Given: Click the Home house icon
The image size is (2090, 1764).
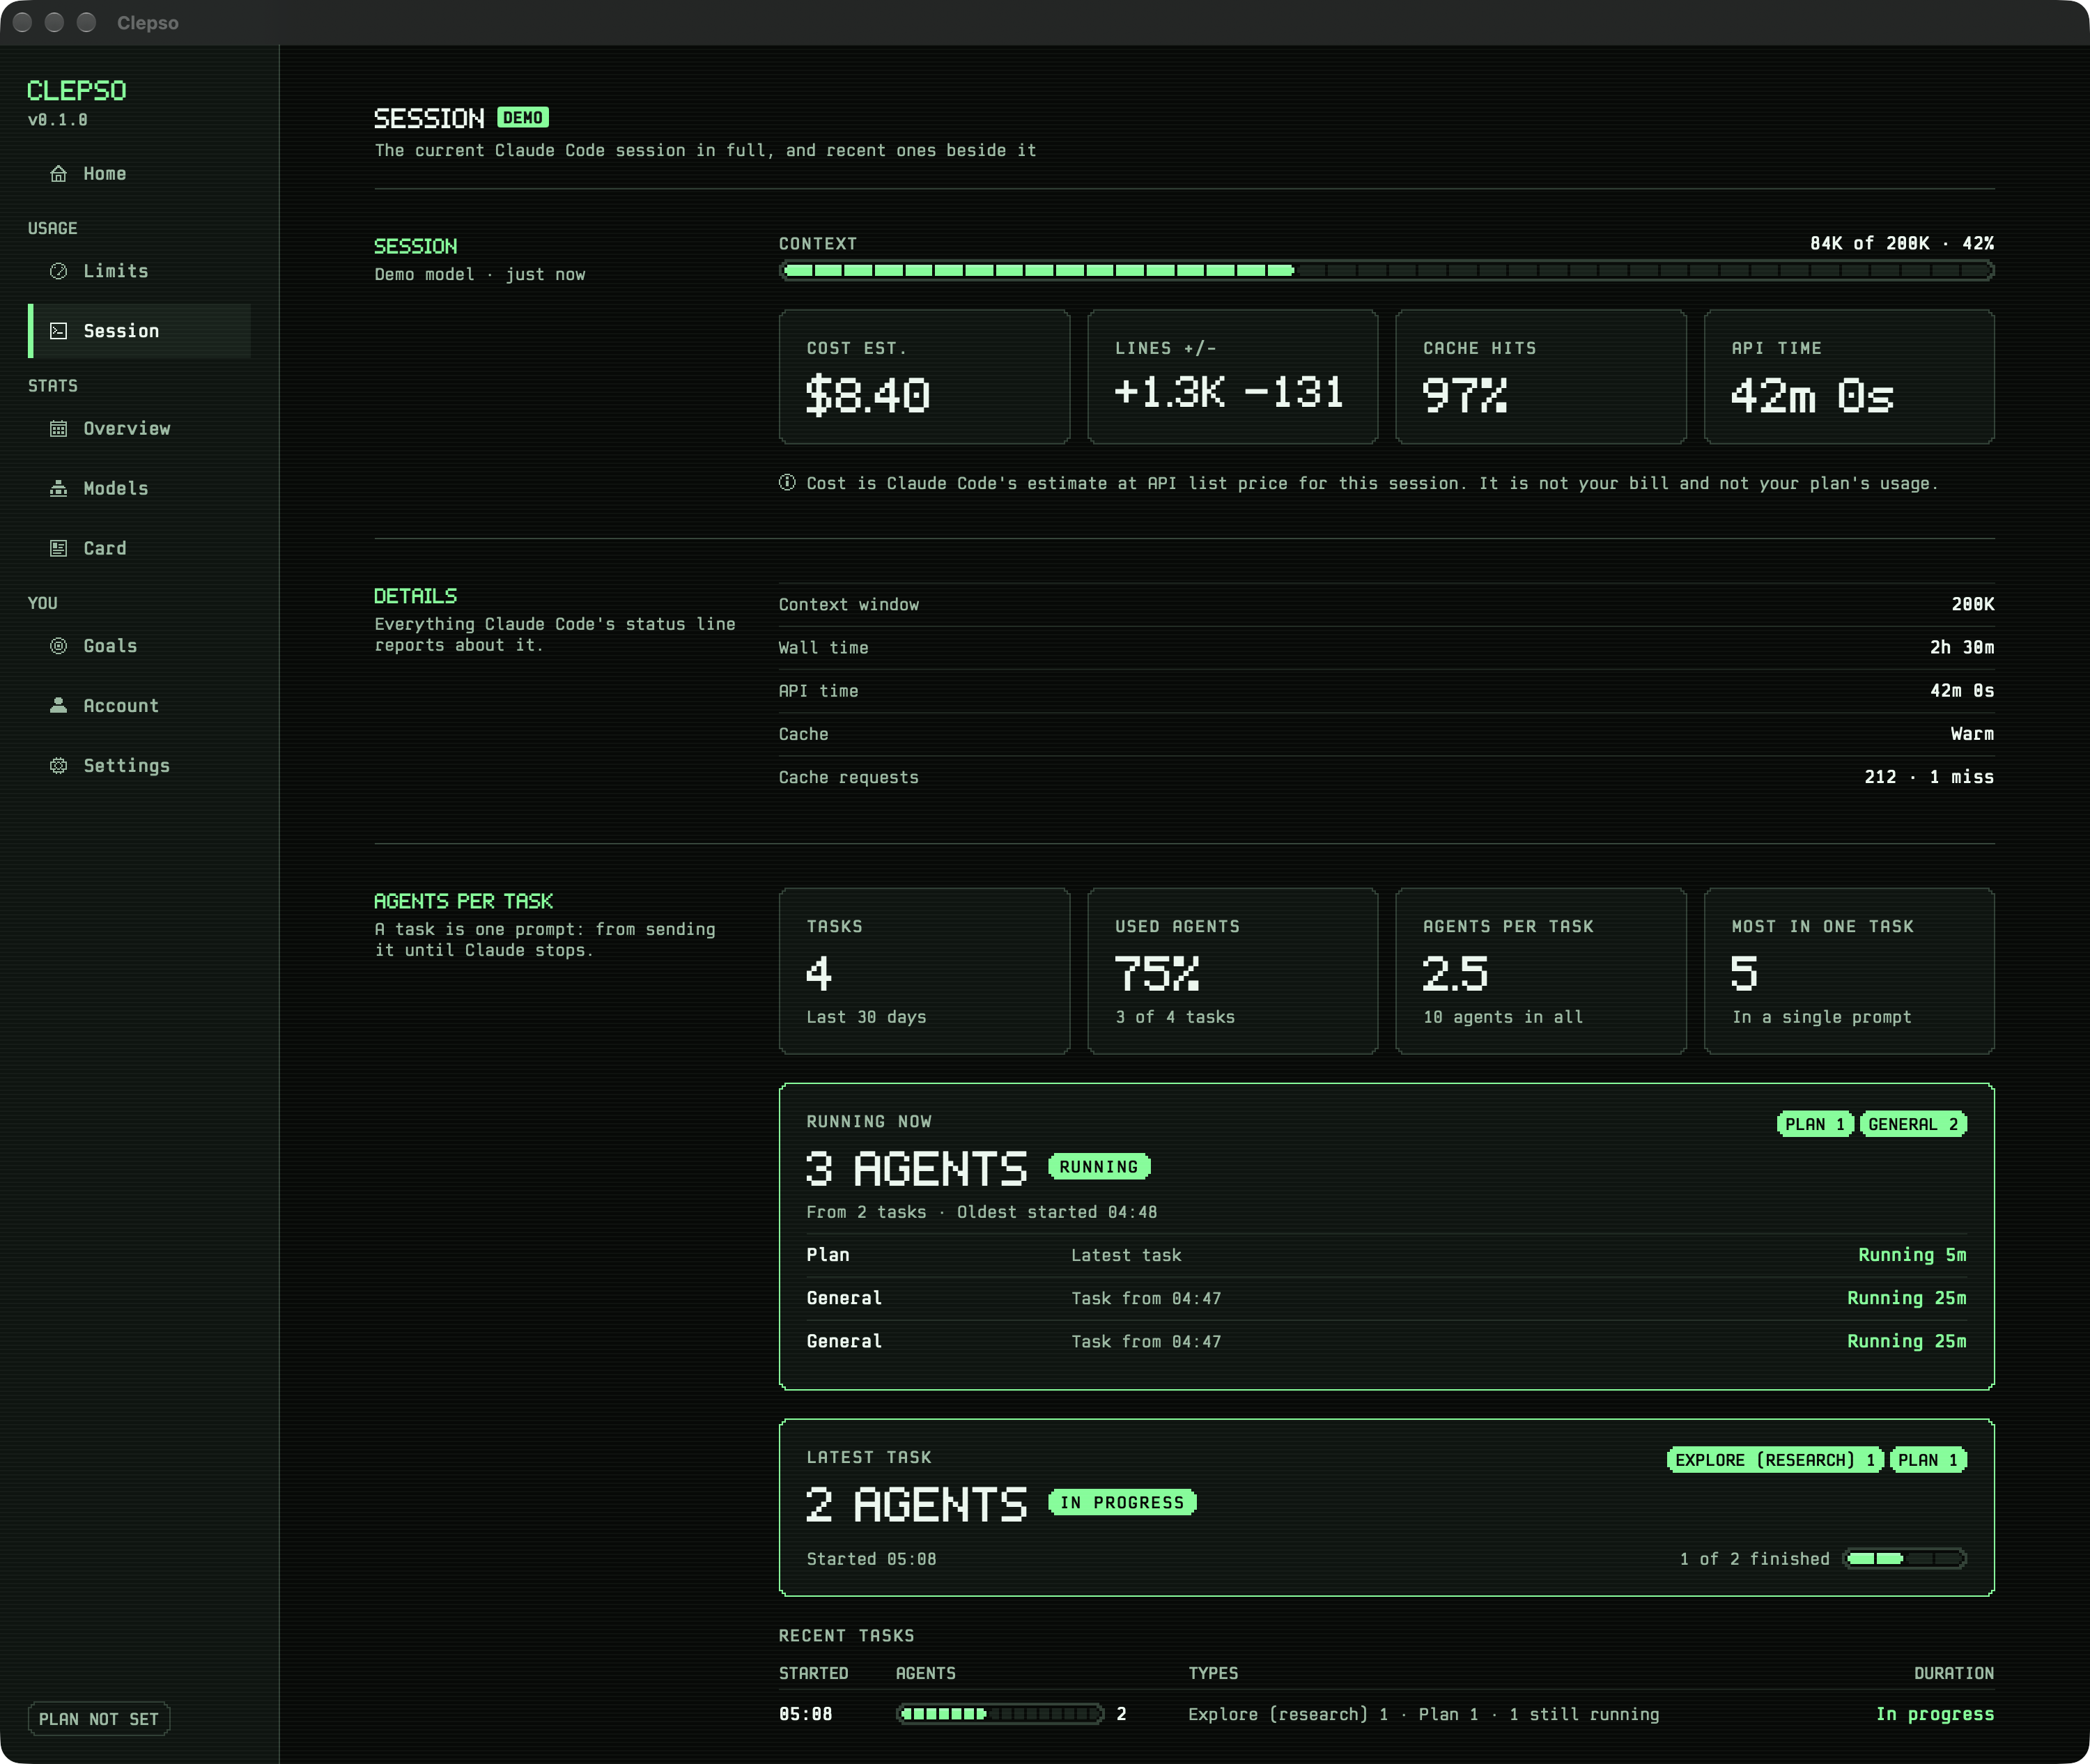Looking at the screenshot, I should coord(59,174).
